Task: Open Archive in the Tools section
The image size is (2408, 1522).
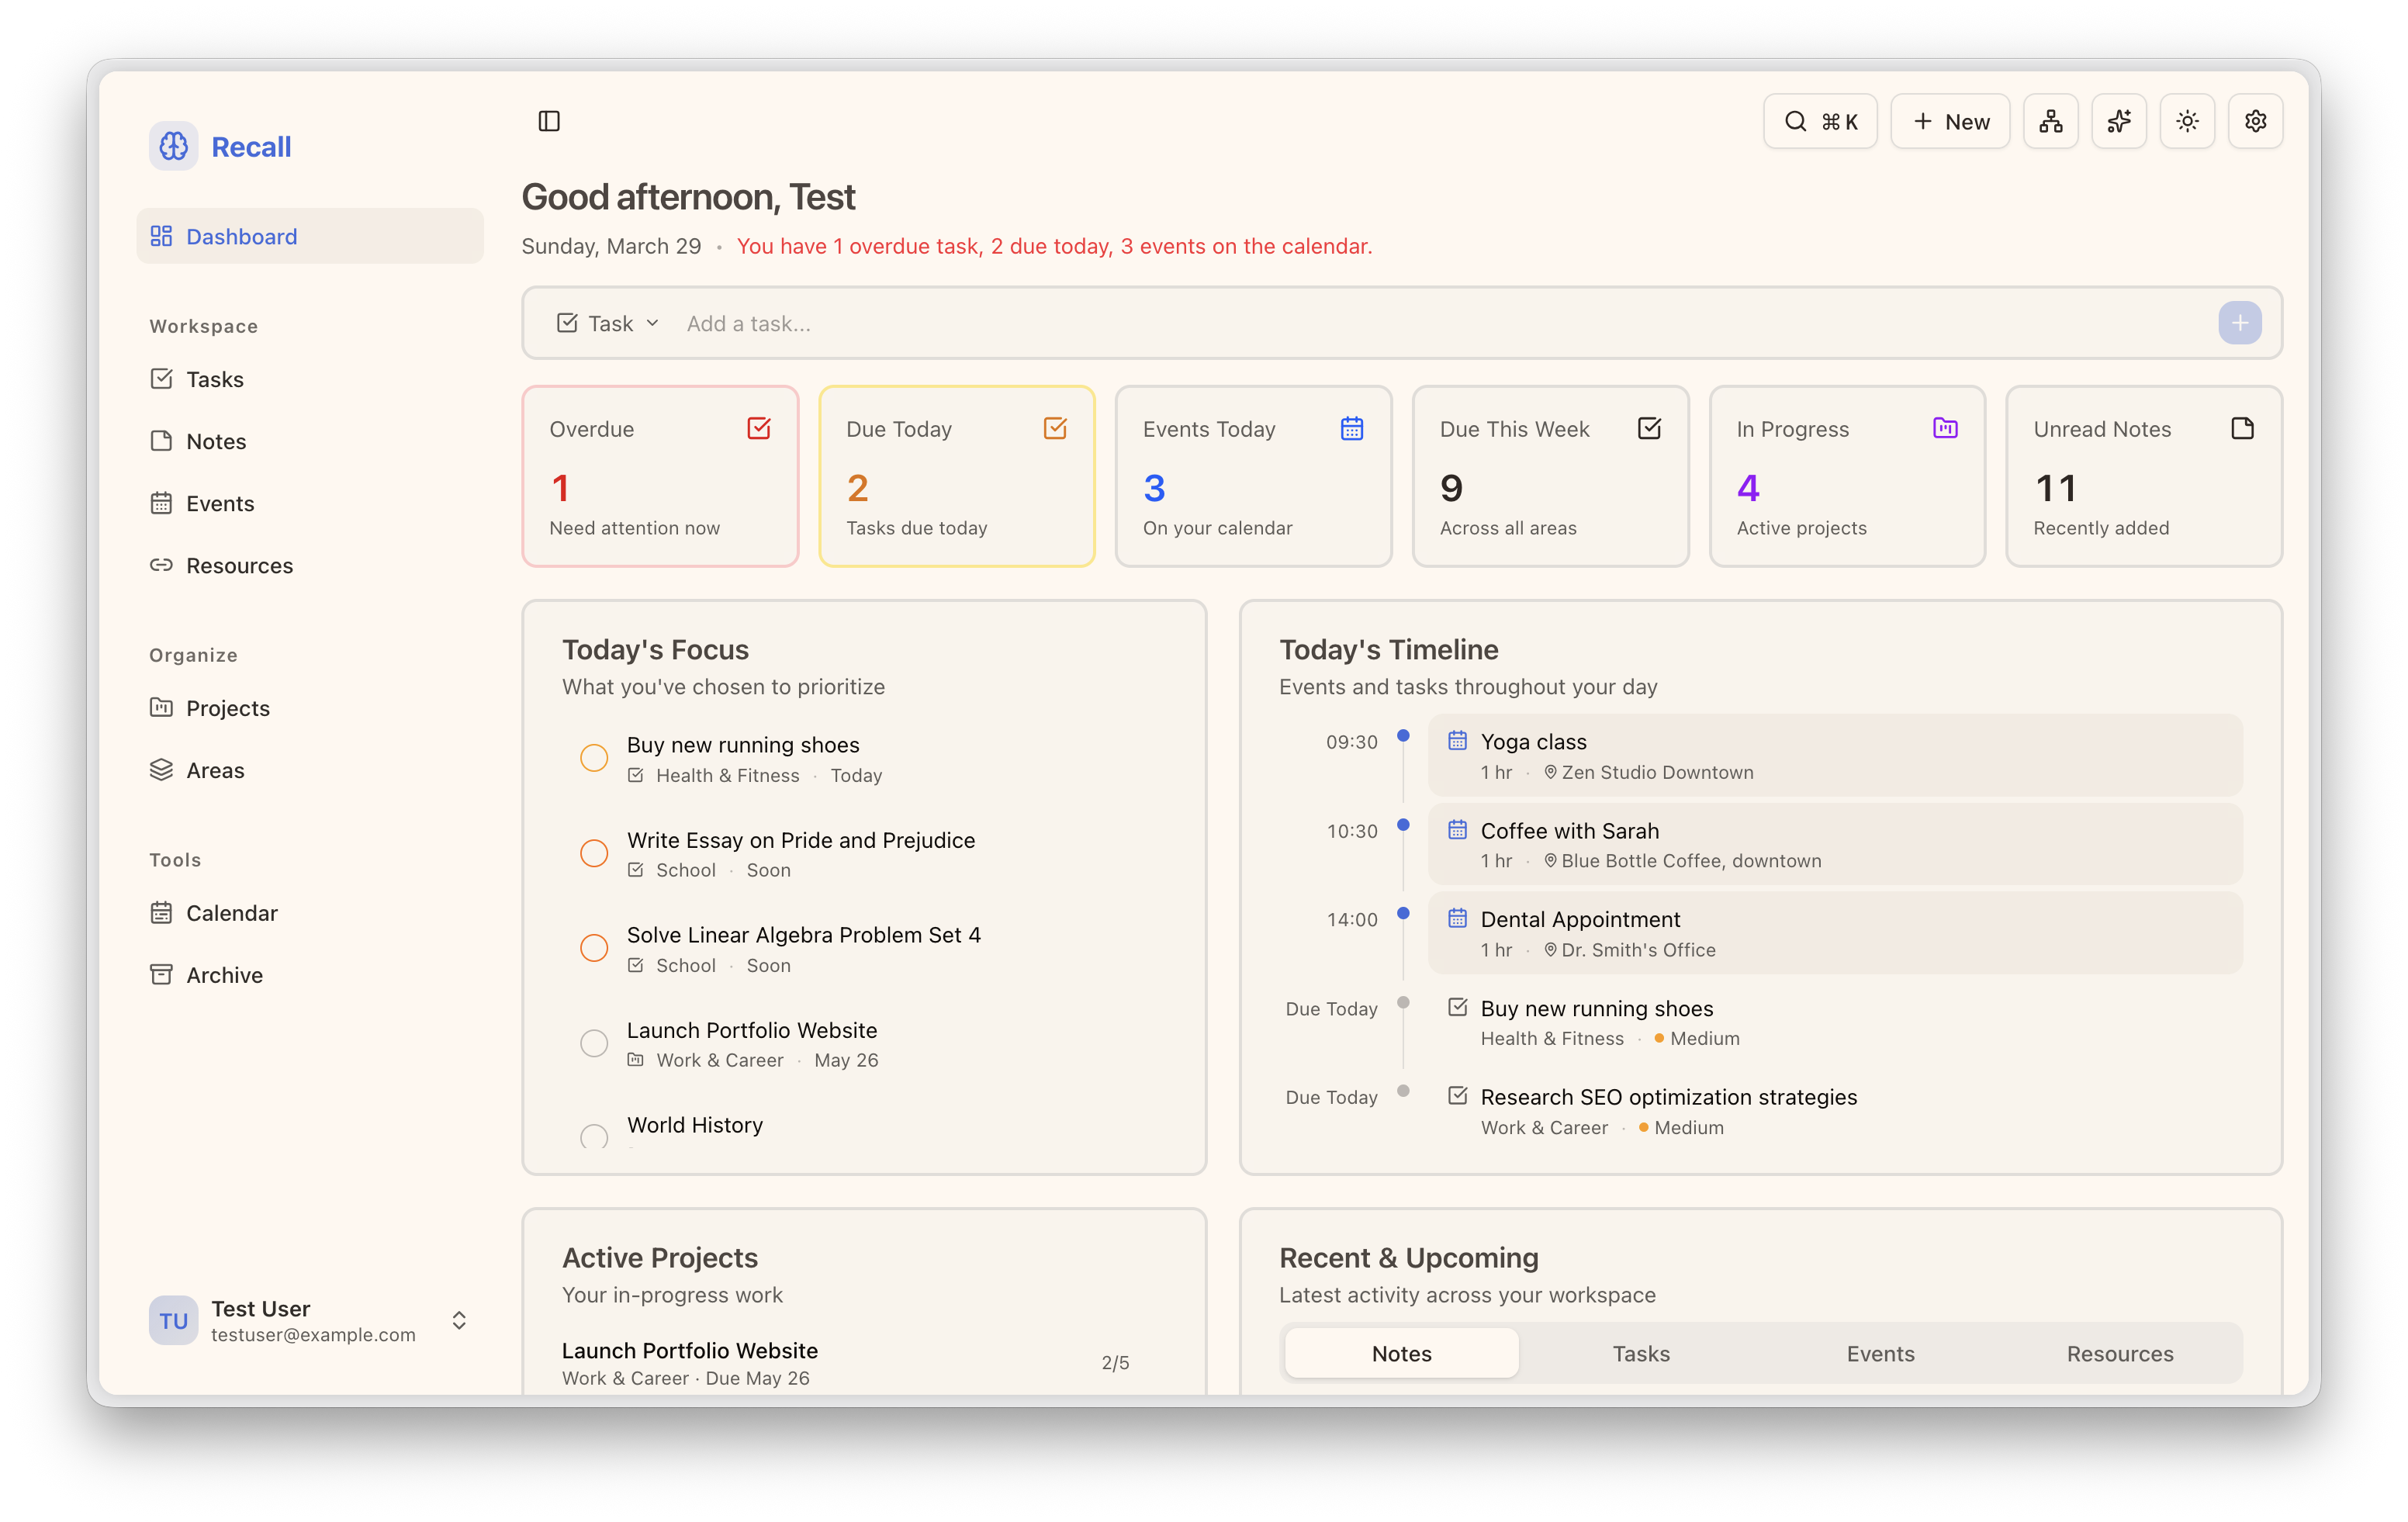Action: click(x=224, y=974)
